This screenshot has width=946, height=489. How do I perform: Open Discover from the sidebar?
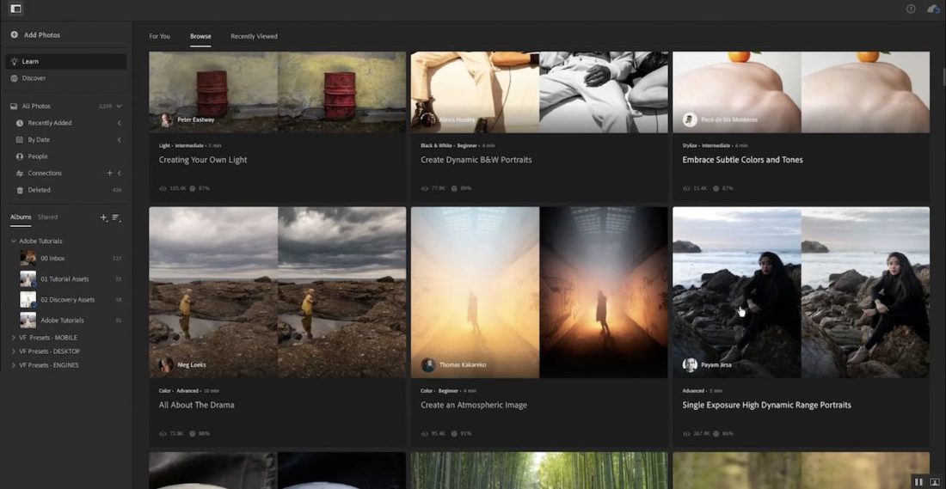coord(34,78)
